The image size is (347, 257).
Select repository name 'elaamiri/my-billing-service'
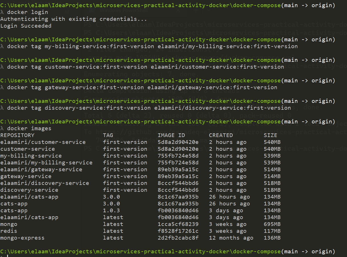pyautogui.click(x=46, y=163)
